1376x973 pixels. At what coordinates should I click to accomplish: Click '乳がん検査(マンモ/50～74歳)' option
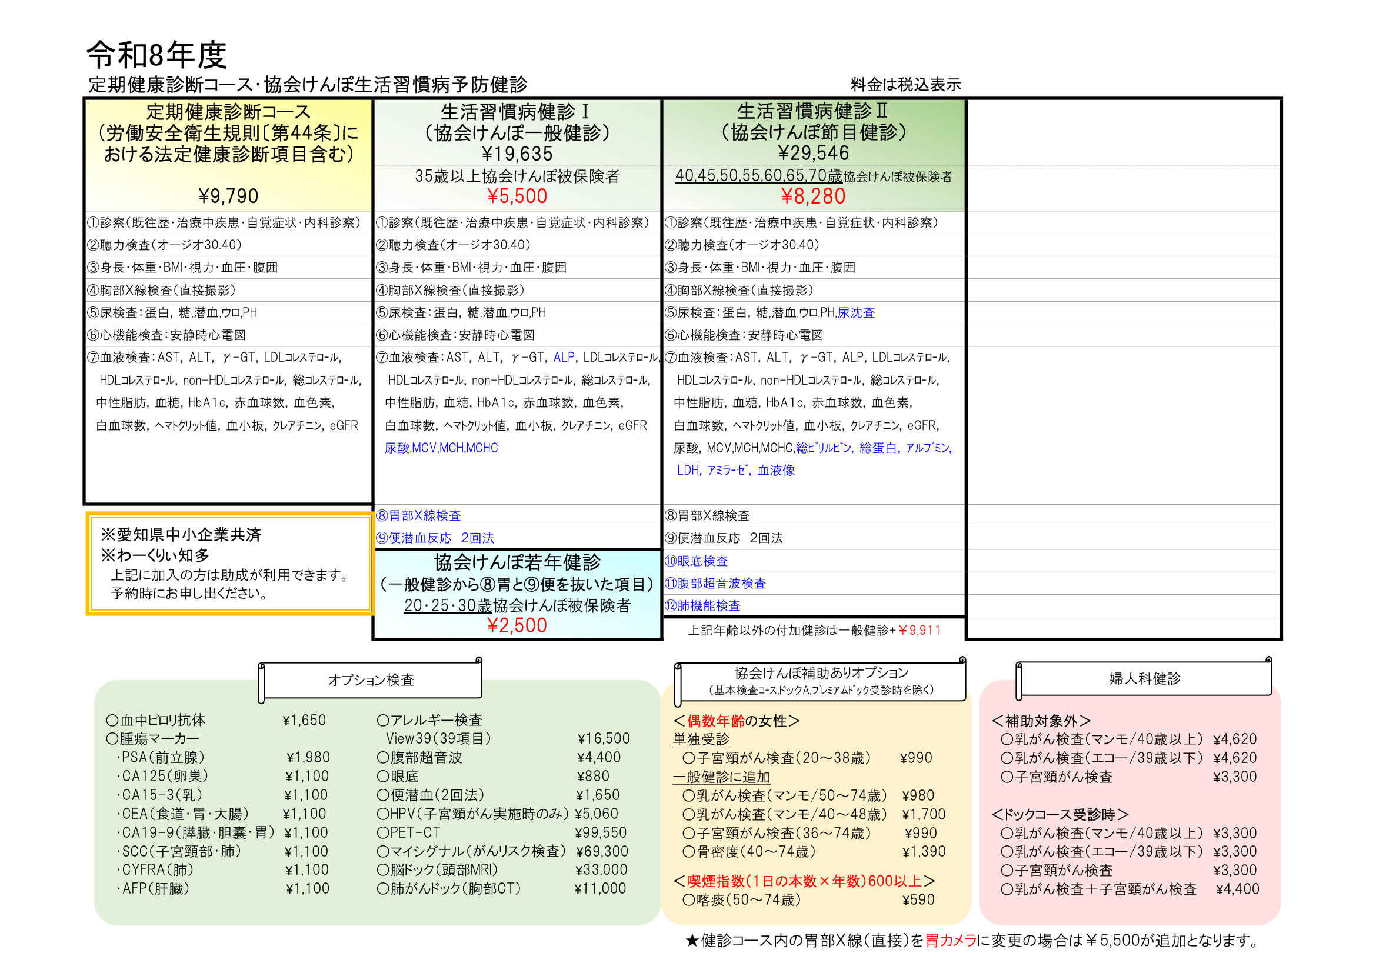click(785, 797)
